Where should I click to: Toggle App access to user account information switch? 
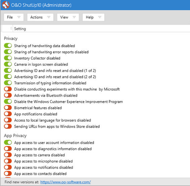(x=8, y=142)
